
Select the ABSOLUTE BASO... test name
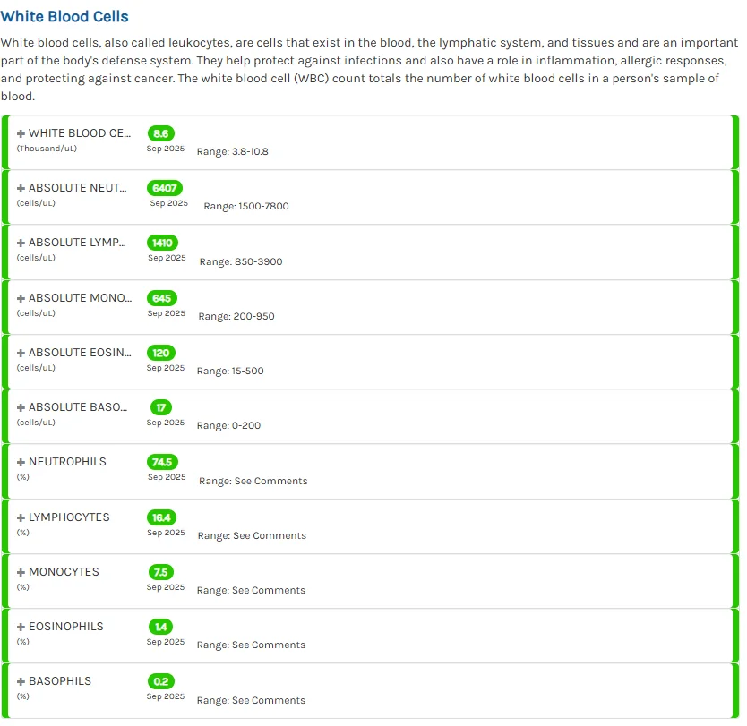coord(78,407)
